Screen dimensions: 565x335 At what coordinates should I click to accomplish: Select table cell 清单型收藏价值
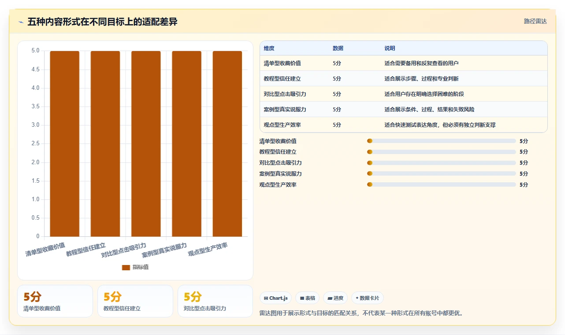[x=282, y=63]
